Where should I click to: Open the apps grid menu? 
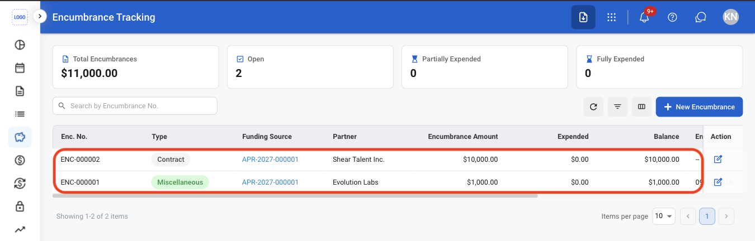coord(612,17)
